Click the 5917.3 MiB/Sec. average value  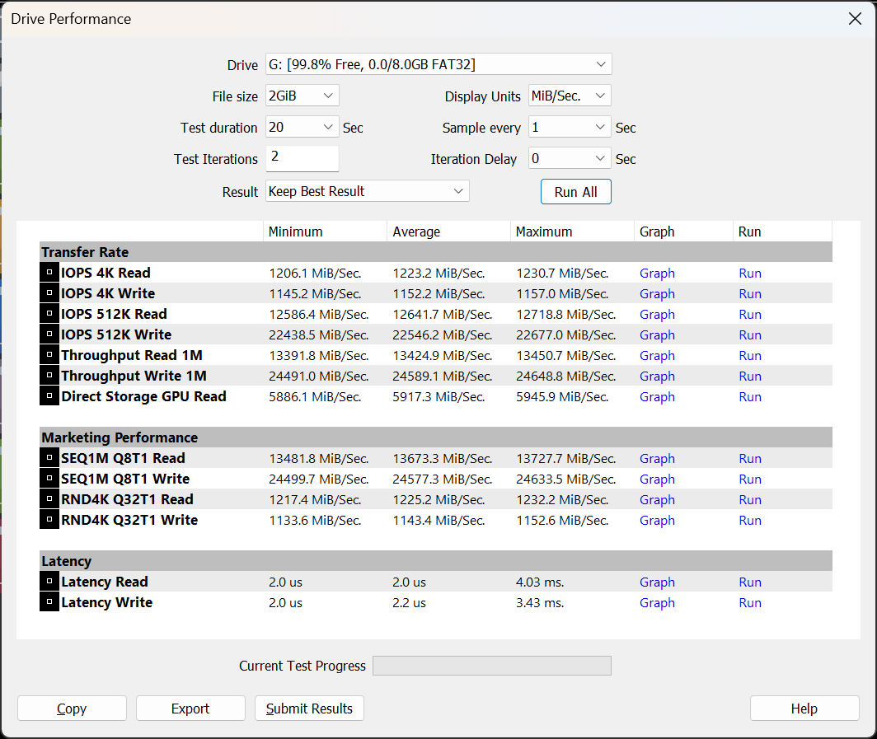(x=438, y=397)
